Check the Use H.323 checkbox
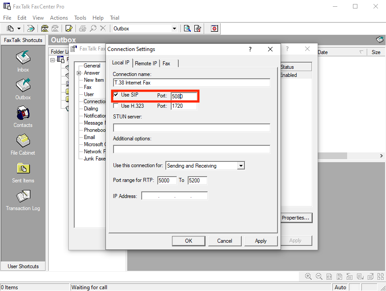 (116, 105)
